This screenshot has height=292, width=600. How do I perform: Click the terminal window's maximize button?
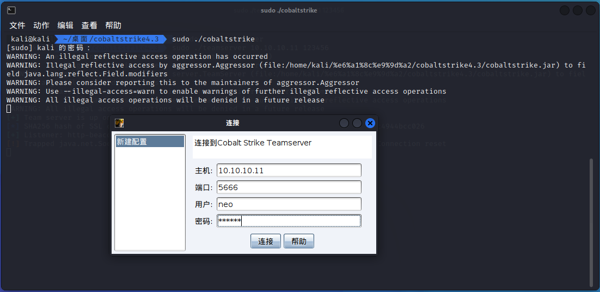coord(578,10)
